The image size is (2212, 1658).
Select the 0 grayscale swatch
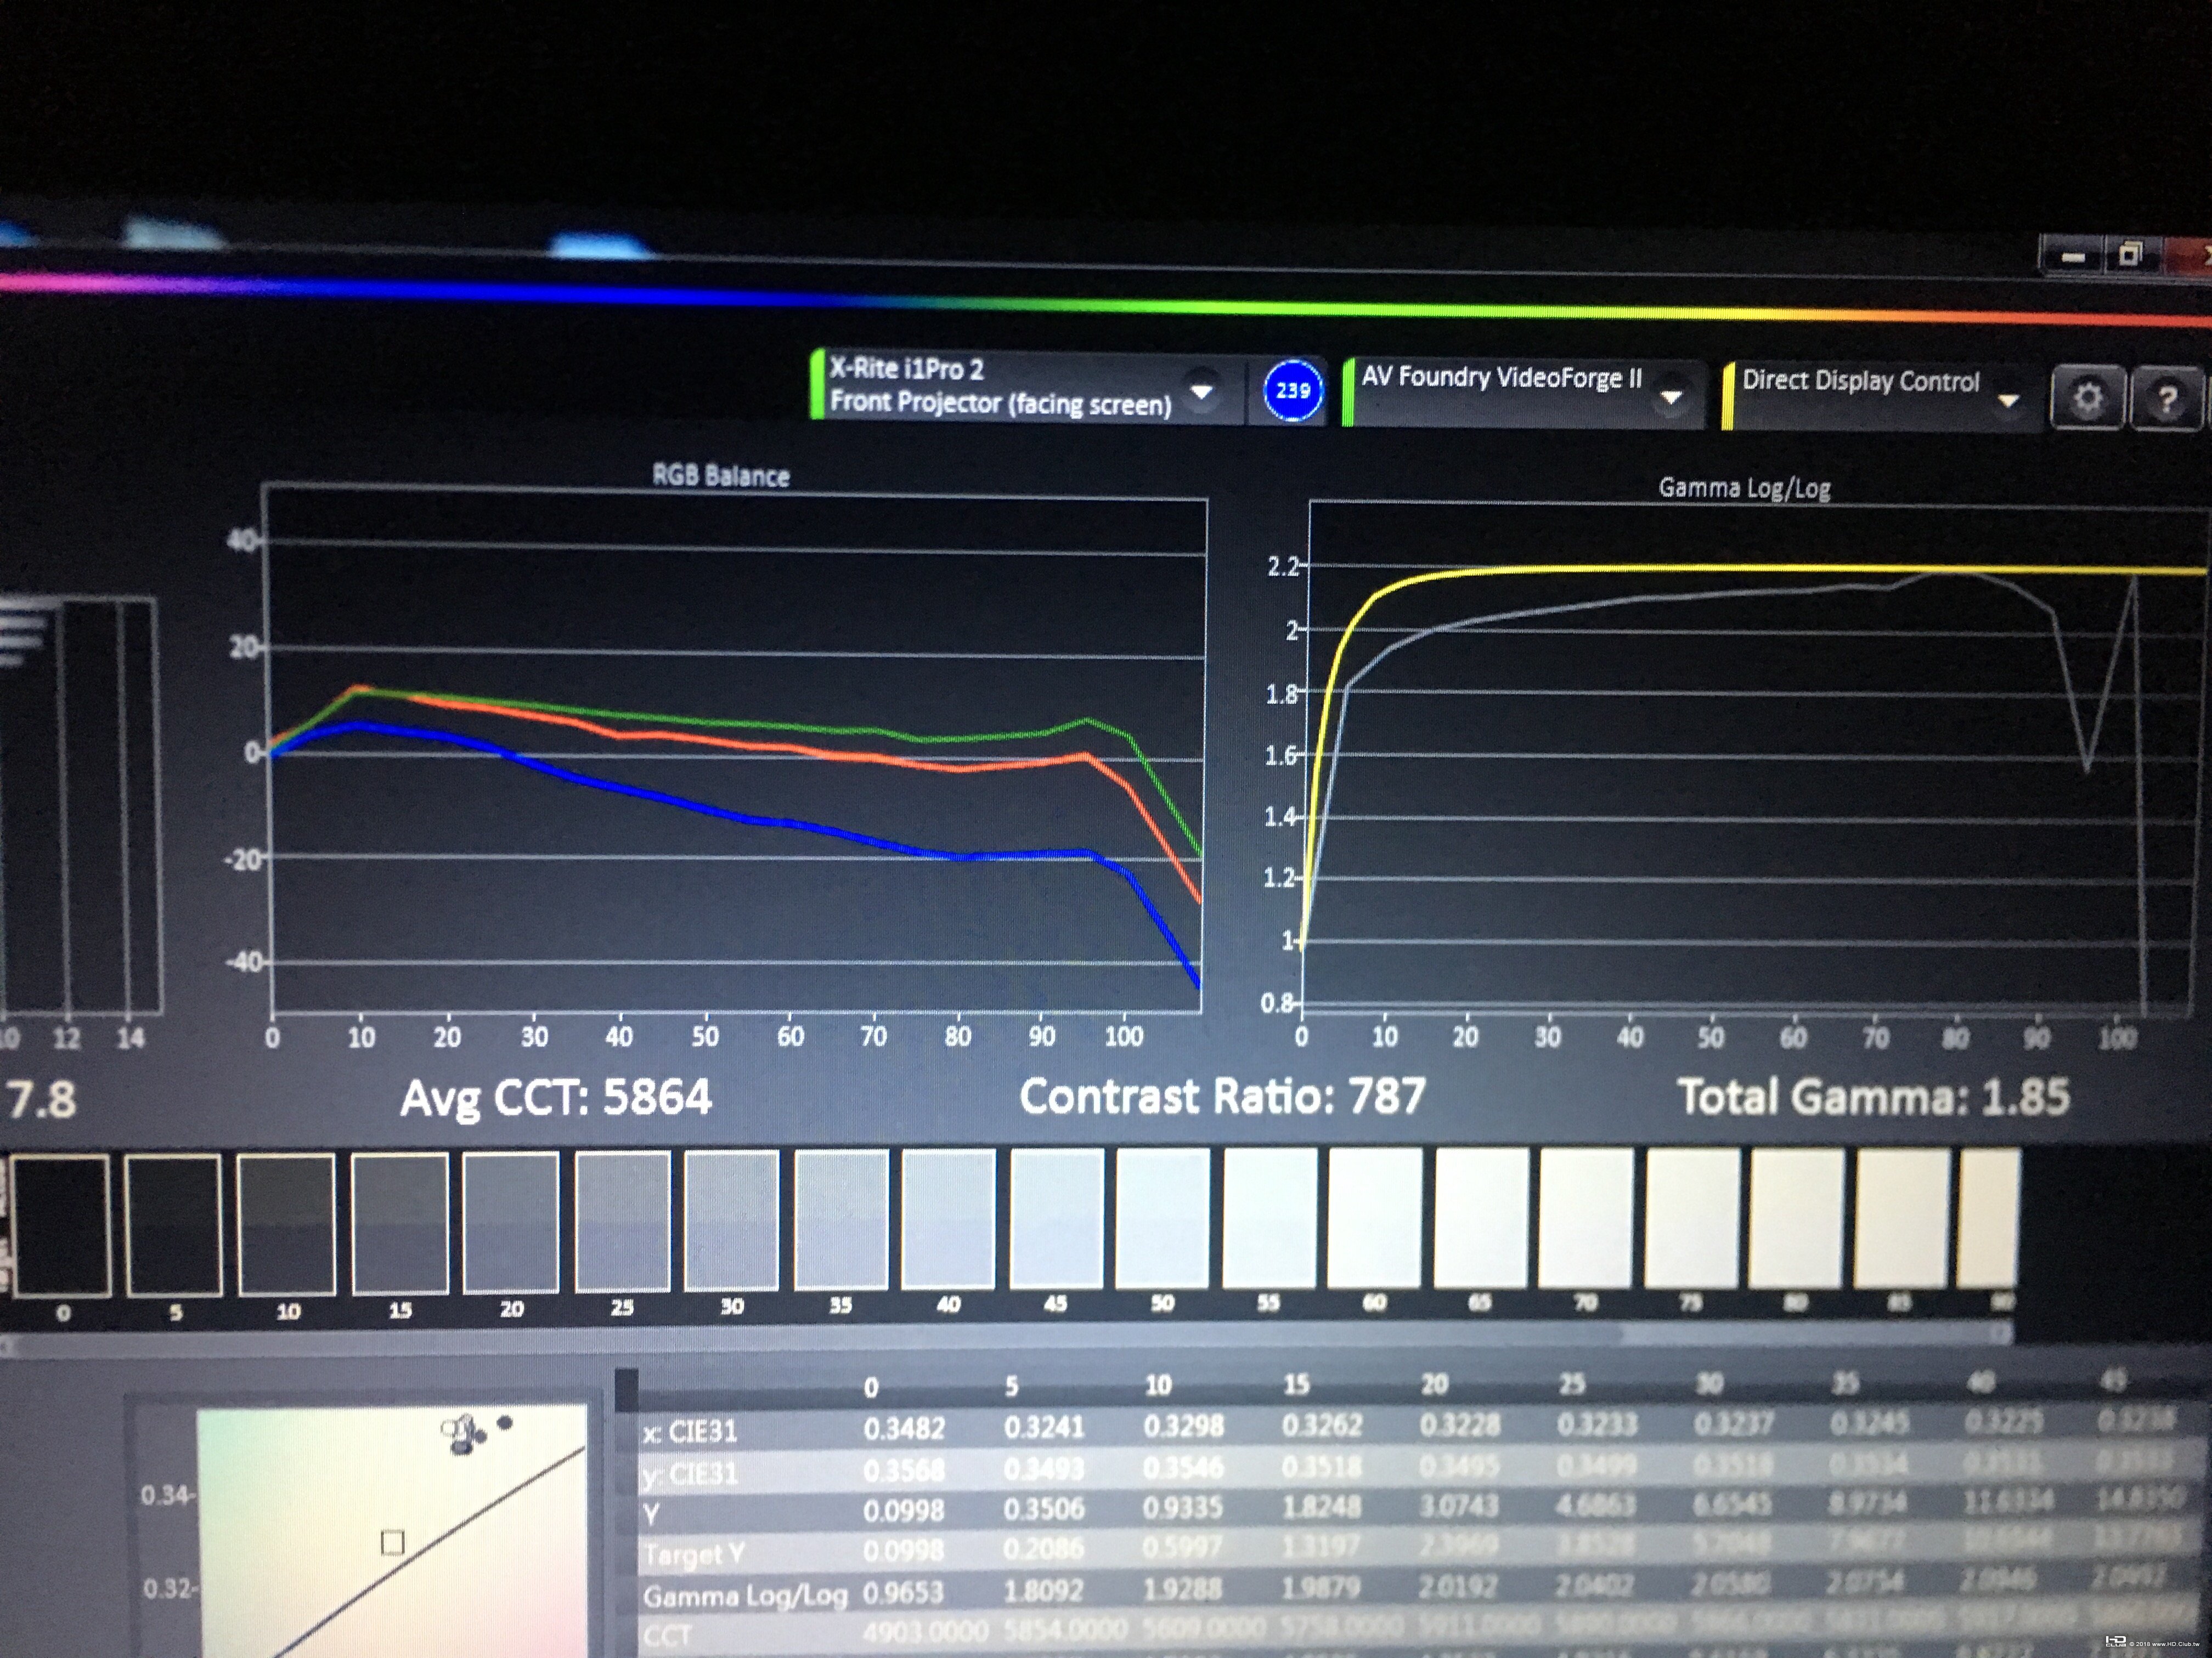point(61,1225)
